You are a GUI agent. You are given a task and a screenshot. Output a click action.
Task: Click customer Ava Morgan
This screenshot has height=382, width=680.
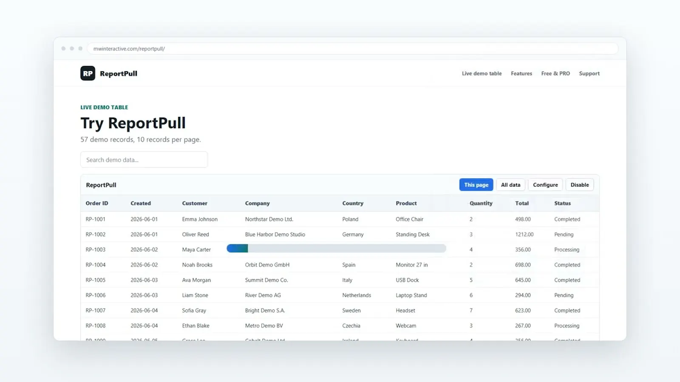pyautogui.click(x=196, y=280)
